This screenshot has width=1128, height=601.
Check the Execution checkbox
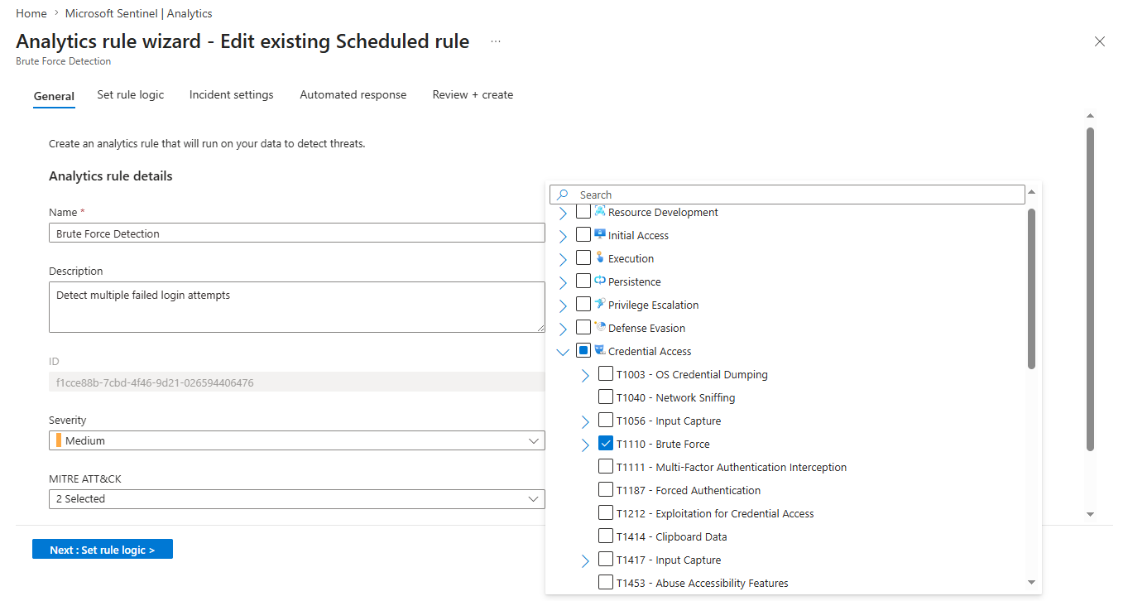(x=583, y=258)
